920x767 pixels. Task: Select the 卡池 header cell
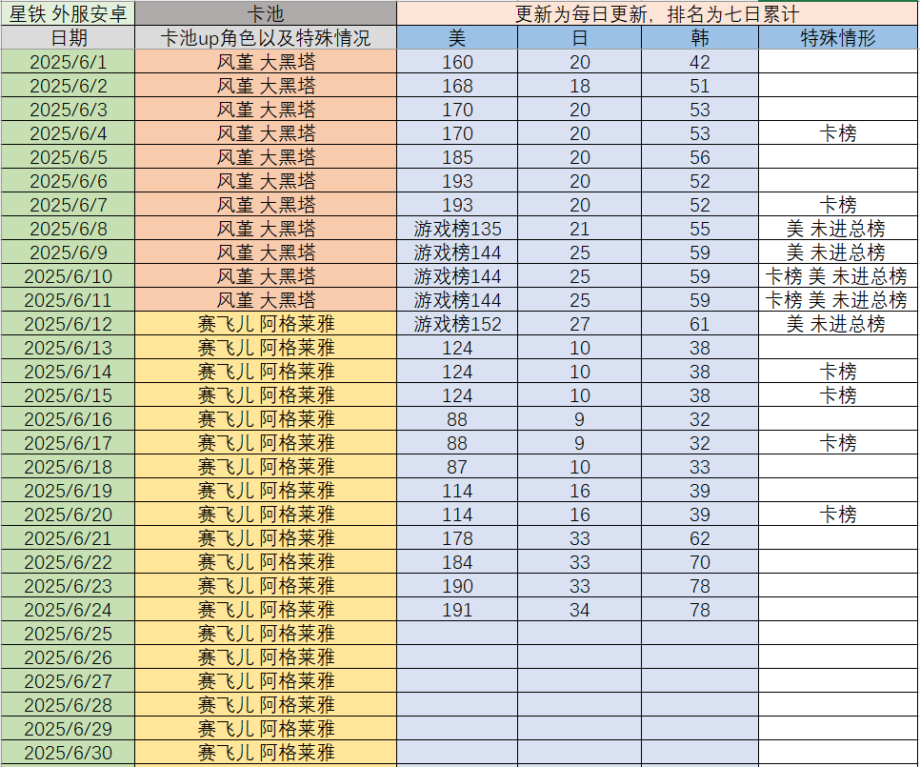(x=266, y=13)
